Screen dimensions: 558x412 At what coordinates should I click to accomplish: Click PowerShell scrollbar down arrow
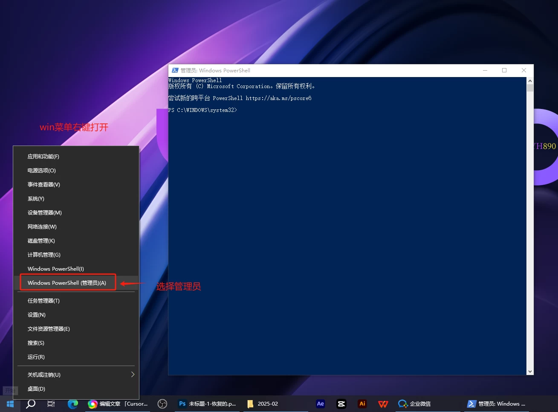coord(530,372)
